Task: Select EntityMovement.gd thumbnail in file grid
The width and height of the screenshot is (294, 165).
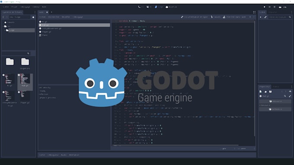Action: point(10,99)
